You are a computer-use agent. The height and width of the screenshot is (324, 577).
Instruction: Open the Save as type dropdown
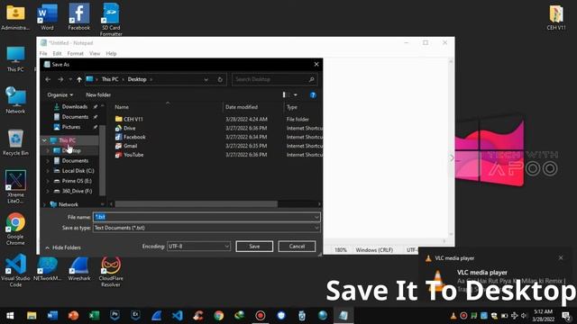tap(206, 228)
